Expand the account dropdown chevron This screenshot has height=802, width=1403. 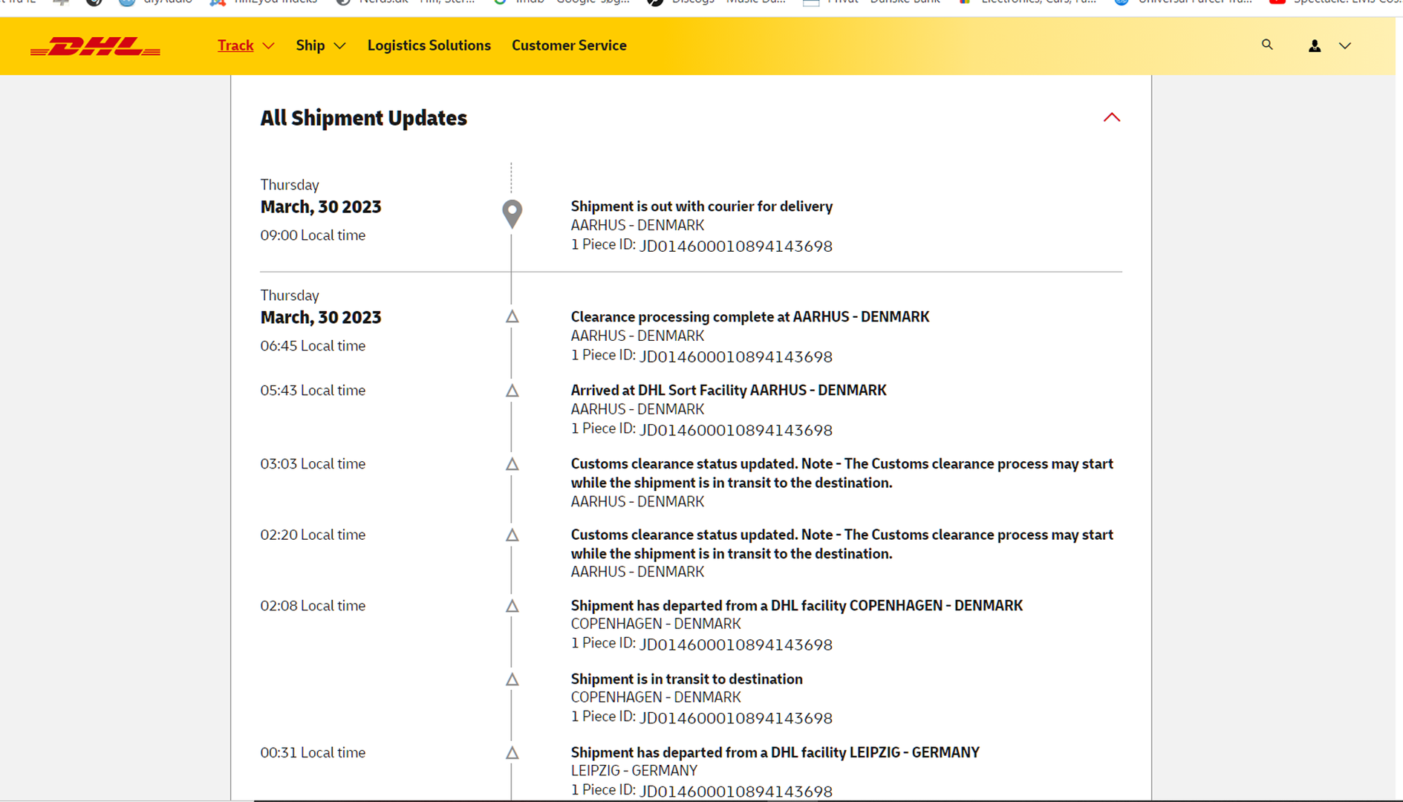(1345, 46)
